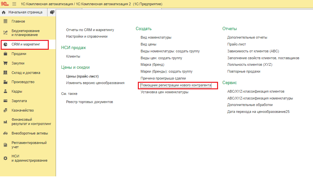Create Вид номенклатуры
Viewport: 313px width, 178px height.
(156, 37)
